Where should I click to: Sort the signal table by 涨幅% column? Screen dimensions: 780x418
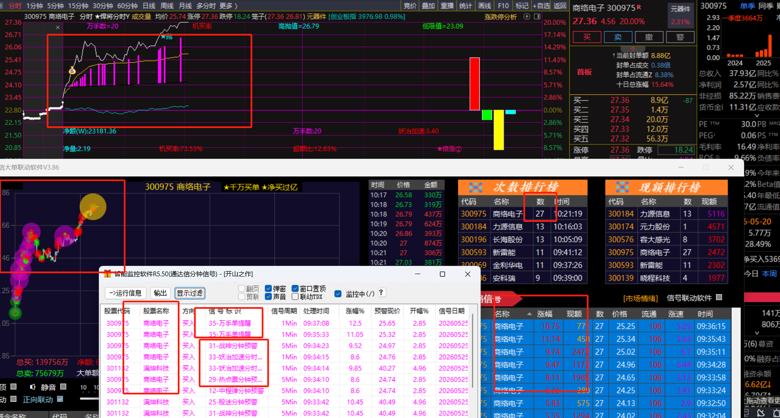click(355, 311)
